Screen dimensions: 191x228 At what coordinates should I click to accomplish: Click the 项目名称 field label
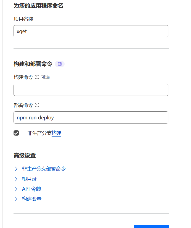(23, 19)
